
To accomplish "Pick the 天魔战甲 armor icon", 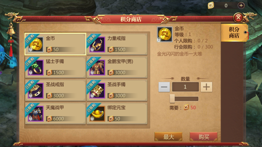I will coord(36,114).
